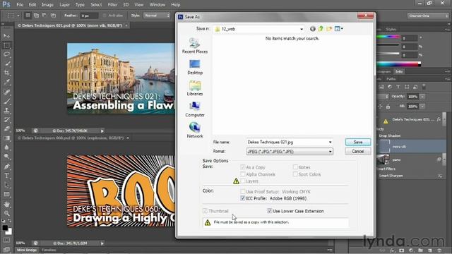The width and height of the screenshot is (452, 254).
Task: Toggle Use Lower Case Extension checkbox
Action: click(x=270, y=211)
